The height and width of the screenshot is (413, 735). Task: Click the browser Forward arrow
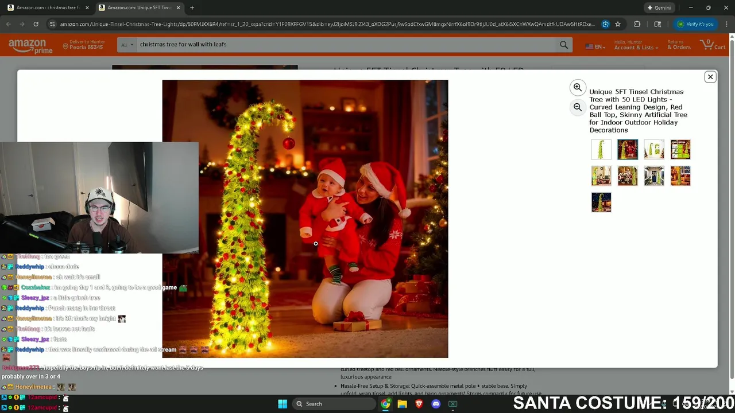tap(22, 24)
